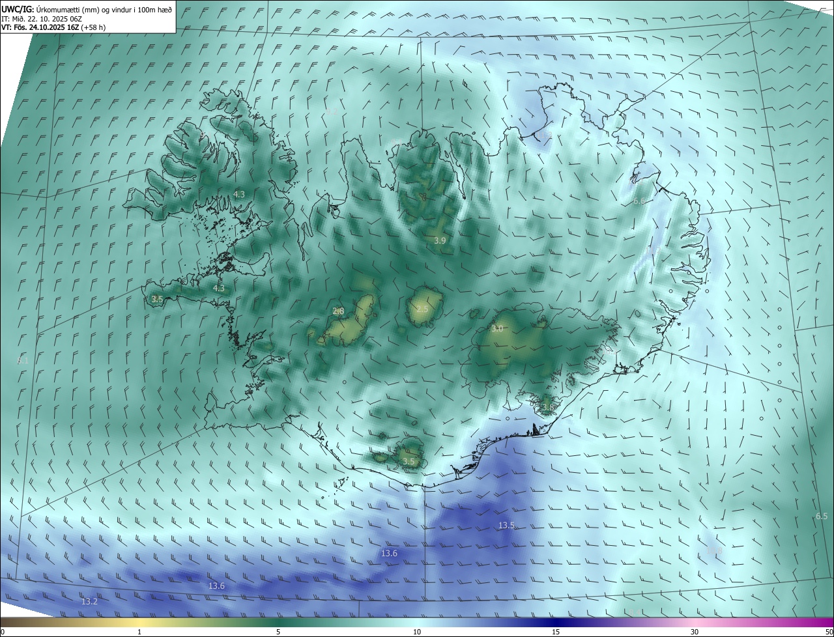The height and width of the screenshot is (637, 834).
Task: Click the initialization time "IT: Mið. 22. 10. 2025 06Z"
Action: 42,18
